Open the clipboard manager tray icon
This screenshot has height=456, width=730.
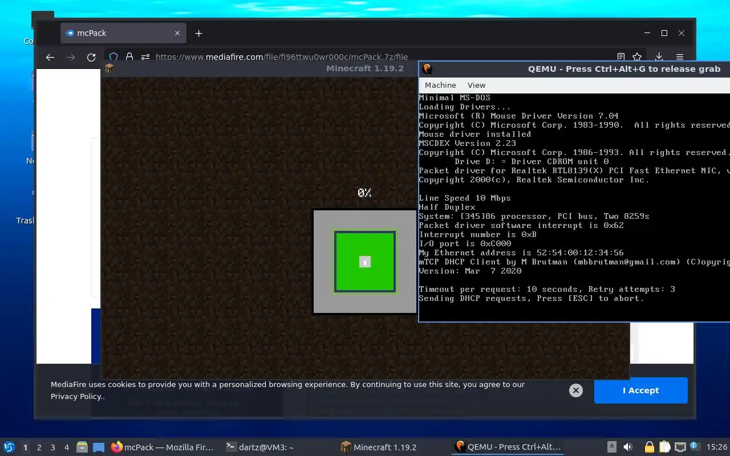tap(664, 447)
